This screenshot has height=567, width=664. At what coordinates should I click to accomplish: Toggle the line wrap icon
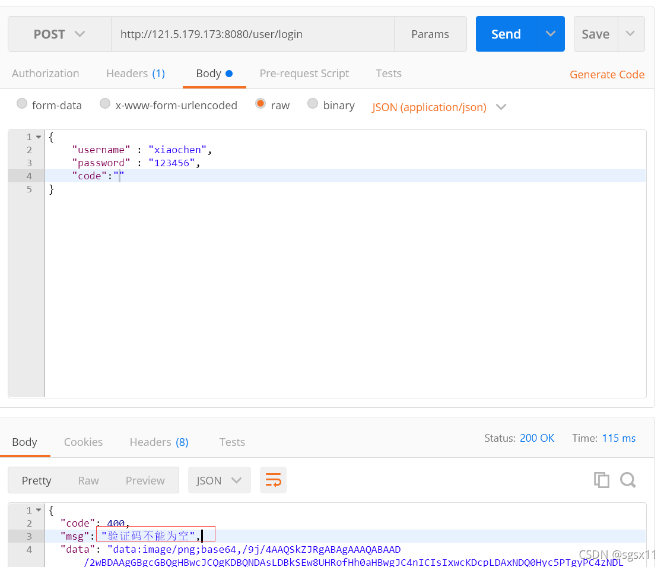(x=273, y=480)
